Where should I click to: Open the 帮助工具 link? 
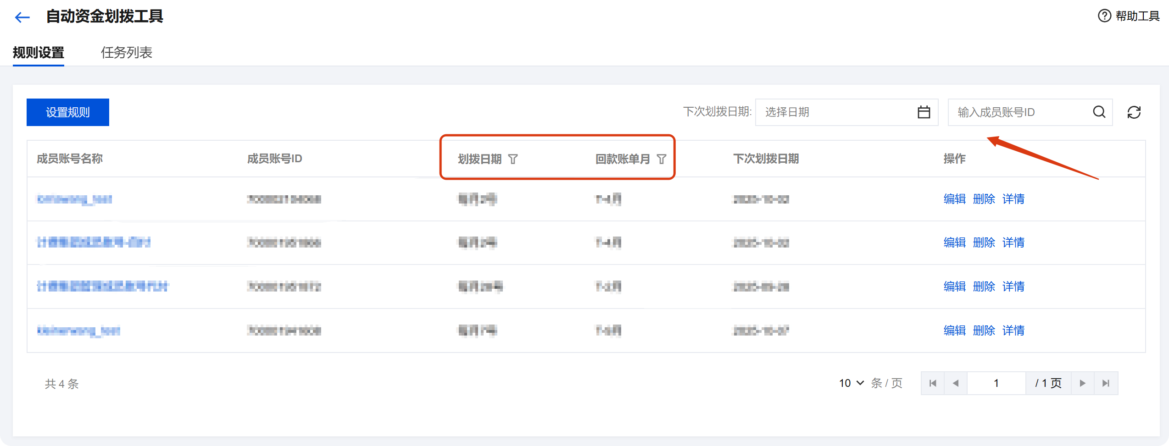1137,16
